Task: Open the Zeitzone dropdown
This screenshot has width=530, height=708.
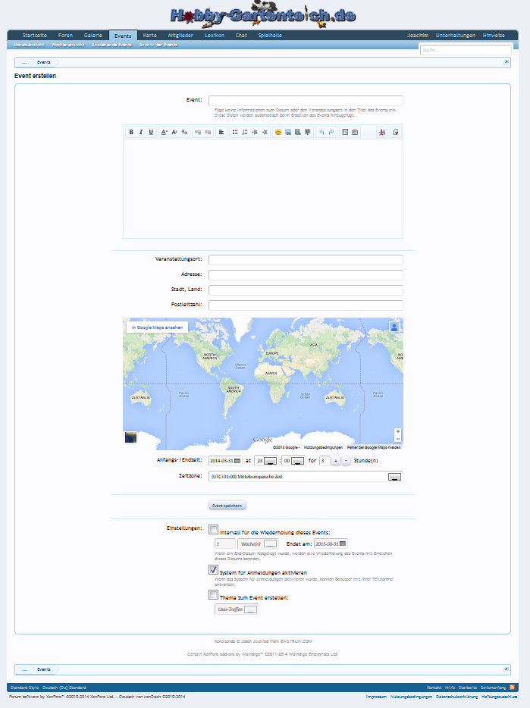Action: click(306, 476)
